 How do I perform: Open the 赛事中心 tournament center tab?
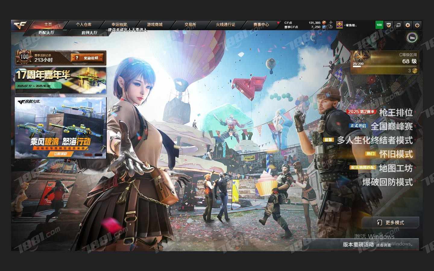tap(261, 25)
